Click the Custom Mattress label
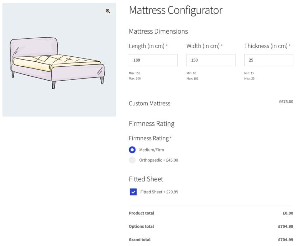 149,103
